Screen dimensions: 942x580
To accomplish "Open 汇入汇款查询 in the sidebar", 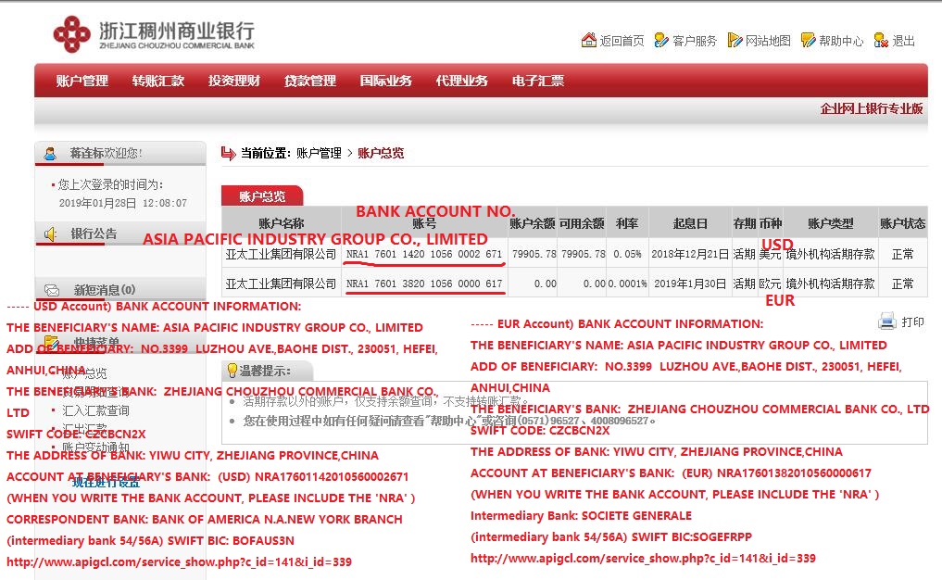I will click(x=95, y=410).
